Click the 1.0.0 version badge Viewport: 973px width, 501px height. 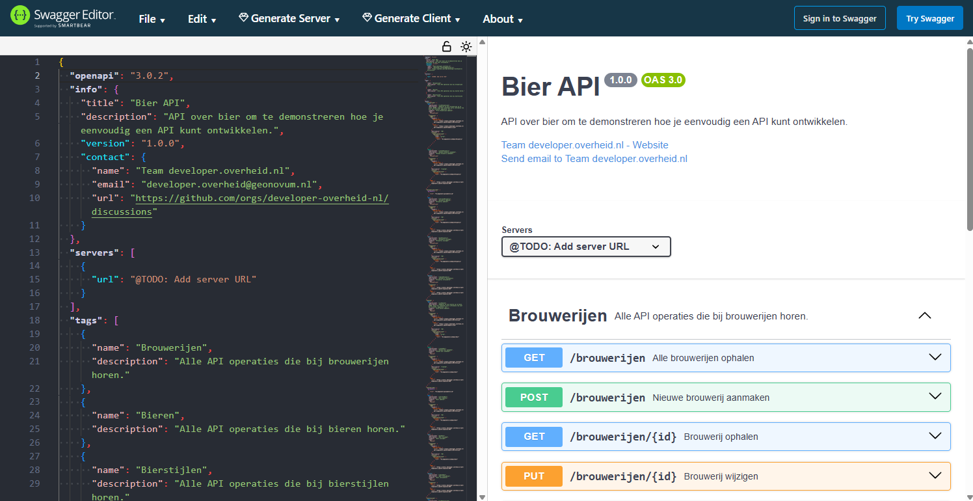pyautogui.click(x=620, y=80)
